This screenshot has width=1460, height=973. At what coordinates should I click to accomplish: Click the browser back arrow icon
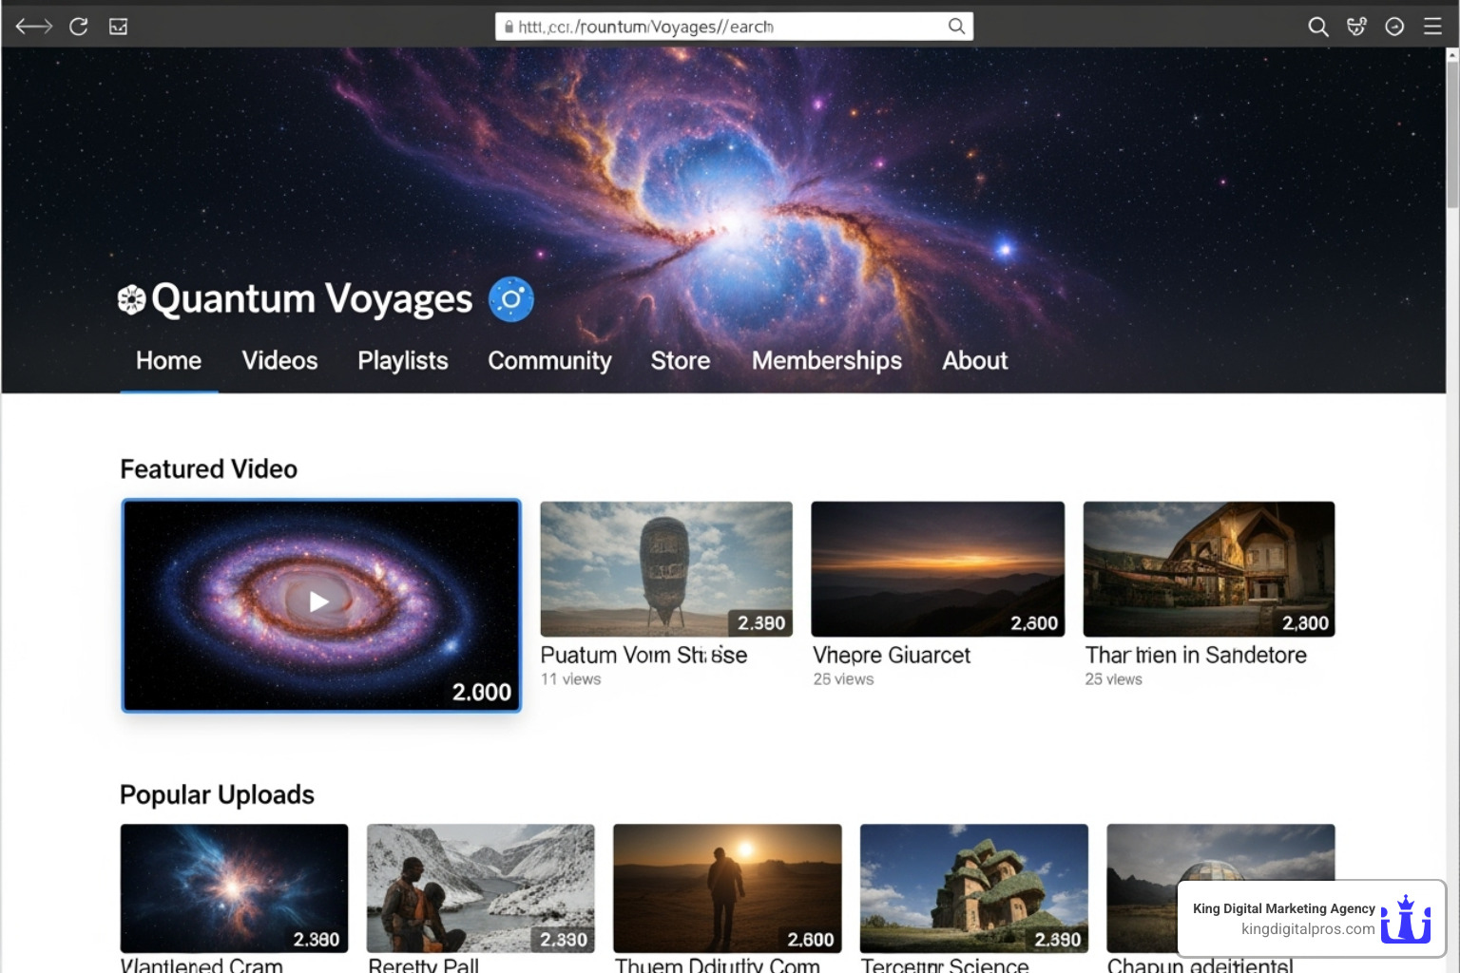tap(34, 27)
